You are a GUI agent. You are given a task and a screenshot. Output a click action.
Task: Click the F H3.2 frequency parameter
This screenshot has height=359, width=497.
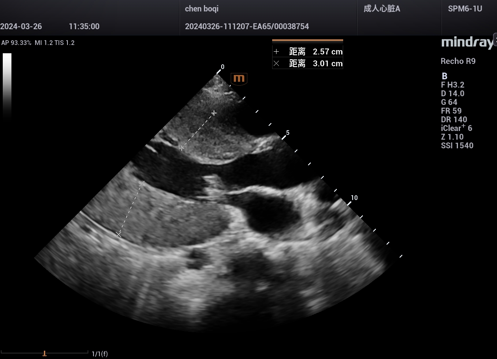[x=452, y=85]
